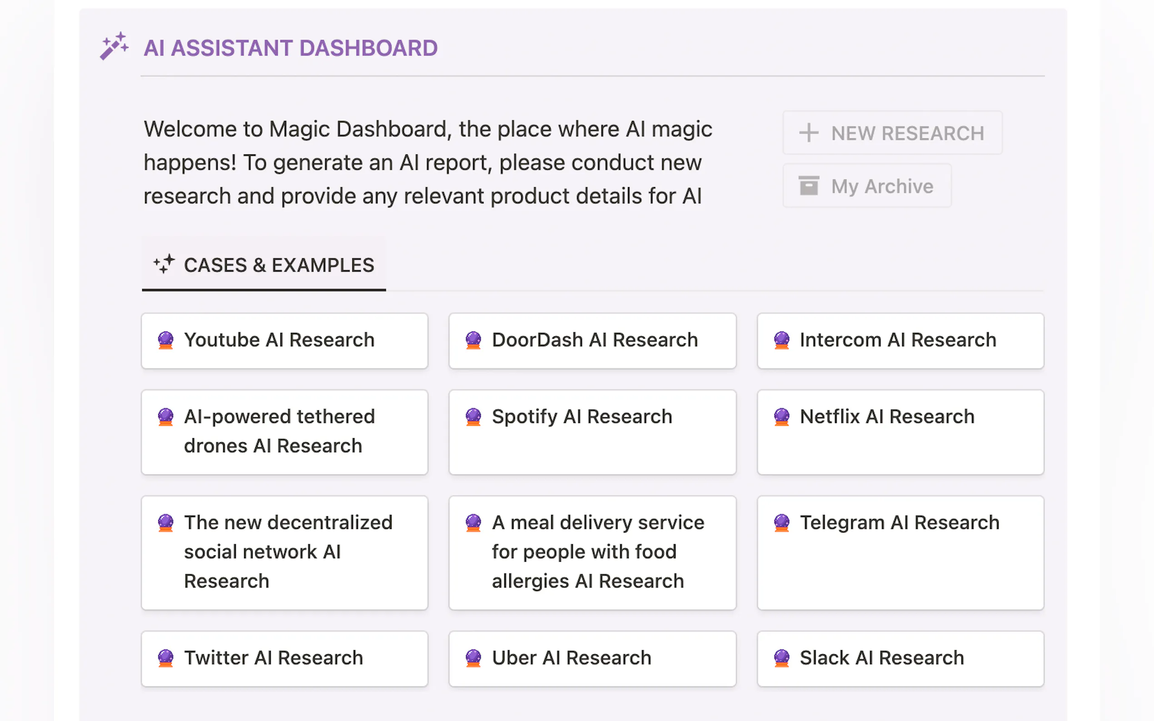Viewport: 1154px width, 721px height.
Task: Open the Intercom AI Research example
Action: (x=900, y=341)
